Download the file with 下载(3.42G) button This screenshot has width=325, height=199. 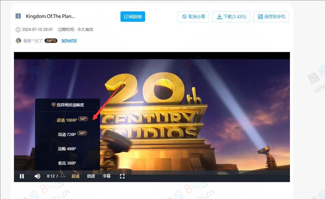click(x=231, y=17)
